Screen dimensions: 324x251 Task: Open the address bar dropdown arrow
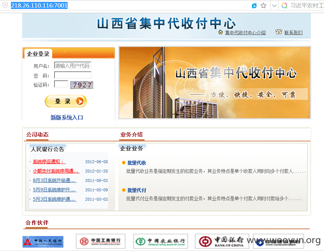click(x=274, y=6)
